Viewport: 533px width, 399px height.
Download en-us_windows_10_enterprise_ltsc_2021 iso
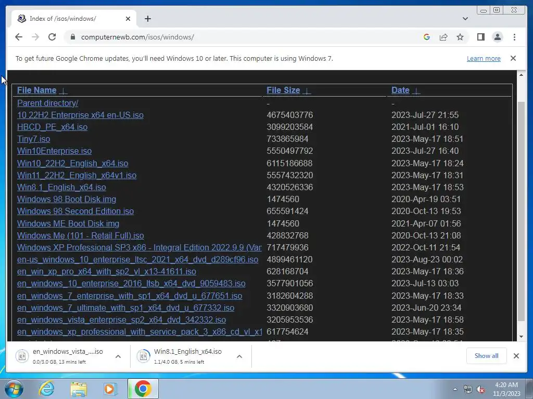point(137,260)
